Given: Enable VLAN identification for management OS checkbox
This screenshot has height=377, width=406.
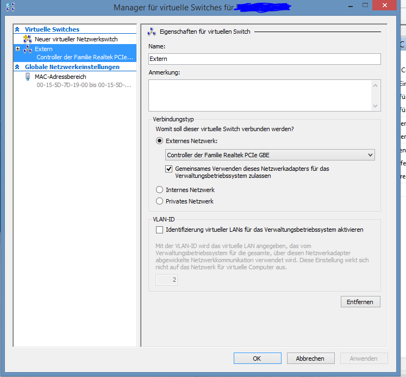Looking at the screenshot, I should (x=159, y=230).
